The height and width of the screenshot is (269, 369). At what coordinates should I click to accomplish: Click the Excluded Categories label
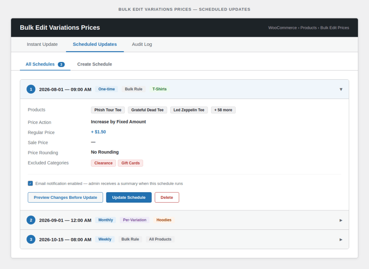pos(48,163)
